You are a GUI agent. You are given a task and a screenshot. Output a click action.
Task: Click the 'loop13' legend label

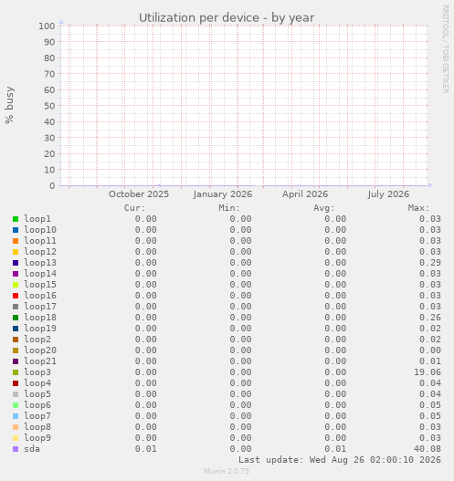coord(40,263)
